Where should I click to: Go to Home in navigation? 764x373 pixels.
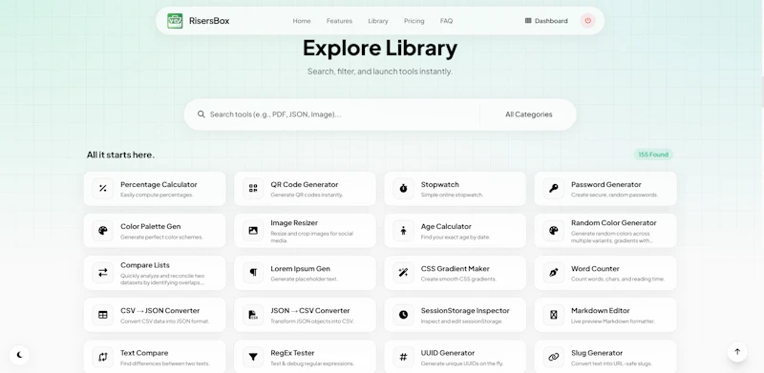[302, 21]
